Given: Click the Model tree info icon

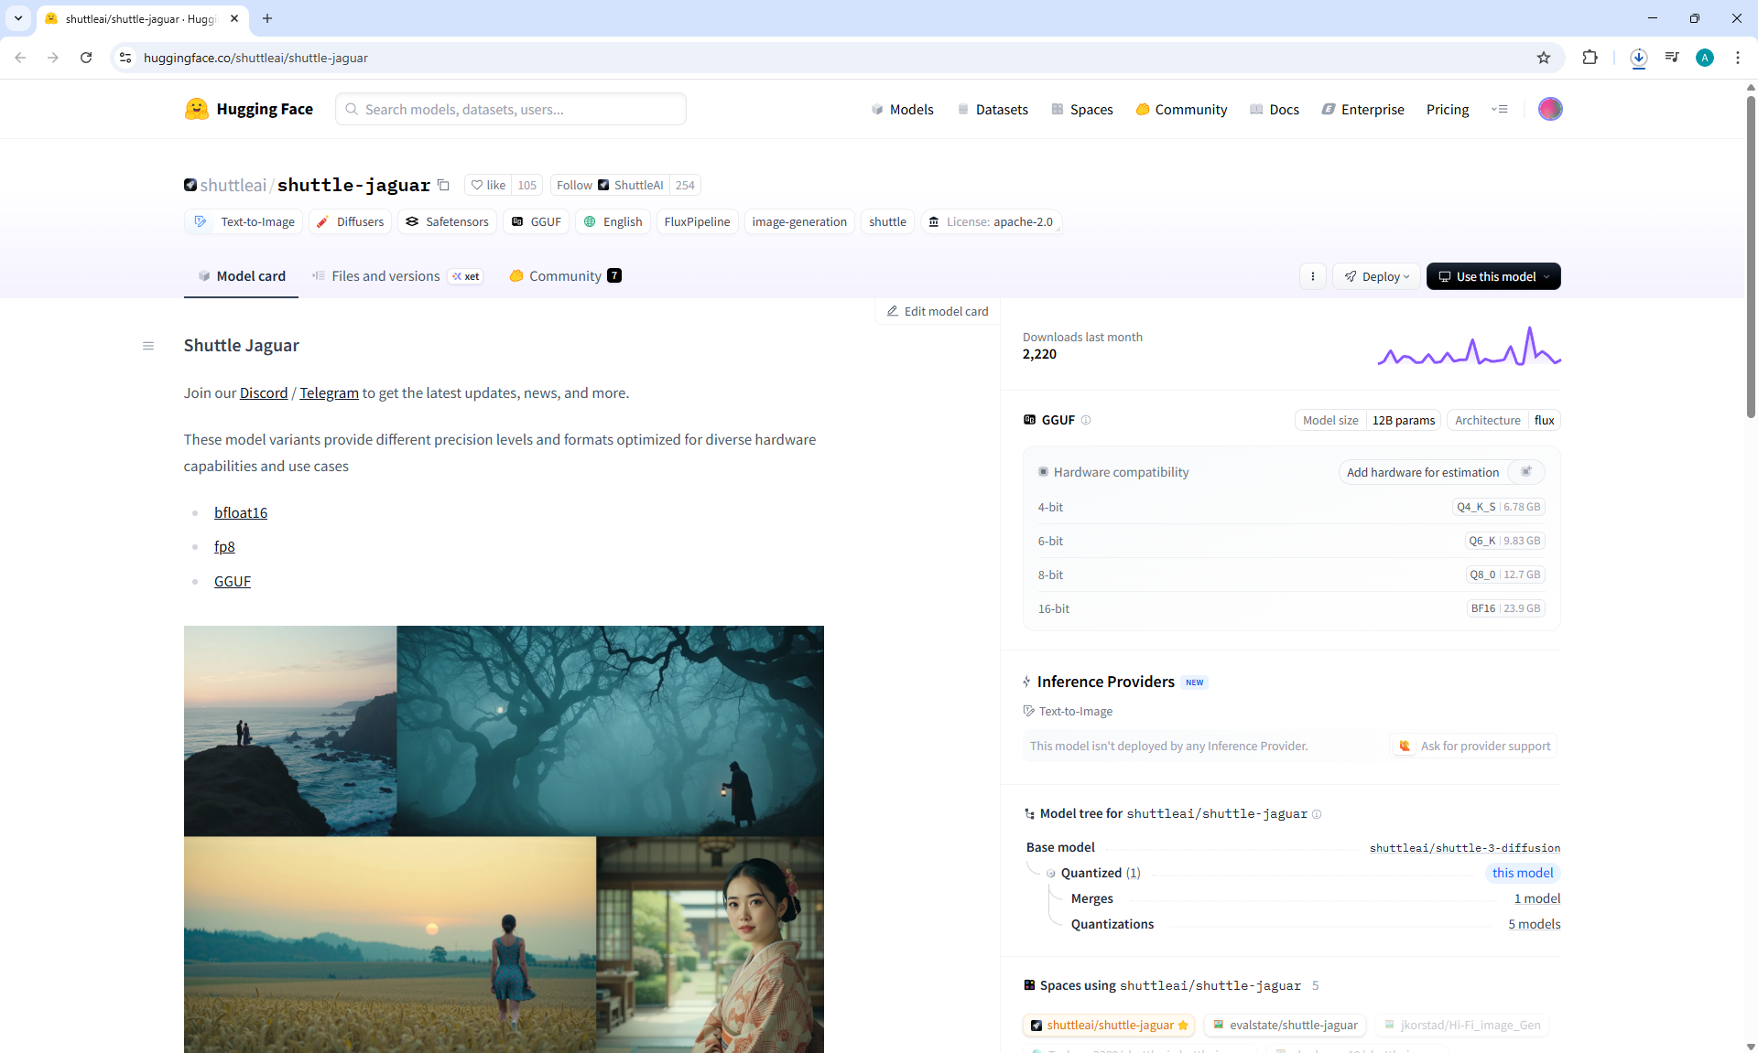Looking at the screenshot, I should pyautogui.click(x=1317, y=814).
